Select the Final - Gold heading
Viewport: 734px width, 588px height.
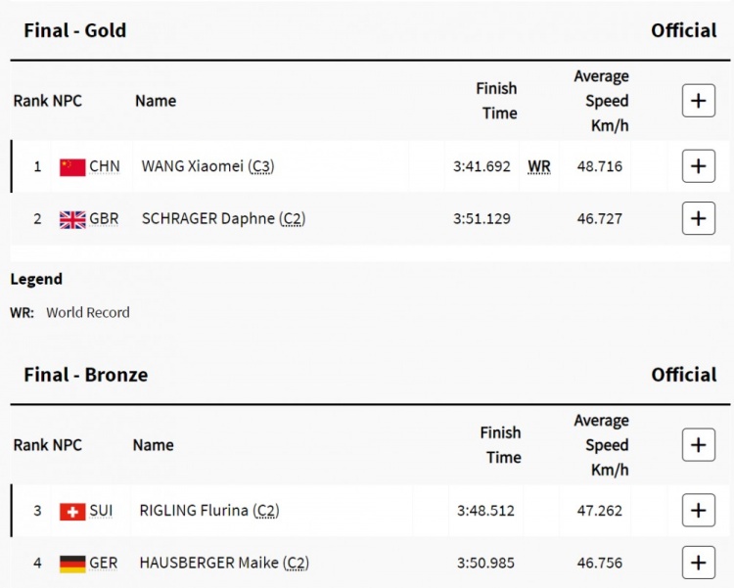(x=75, y=31)
